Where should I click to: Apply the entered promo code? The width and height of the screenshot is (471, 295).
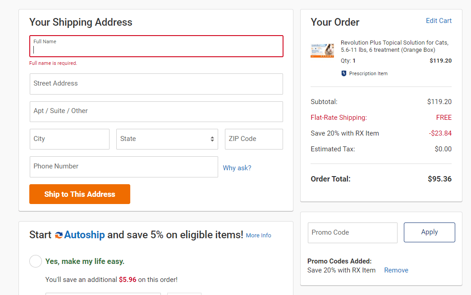point(429,232)
